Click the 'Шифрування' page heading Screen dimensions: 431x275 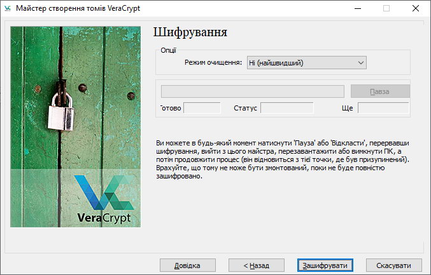click(x=190, y=32)
